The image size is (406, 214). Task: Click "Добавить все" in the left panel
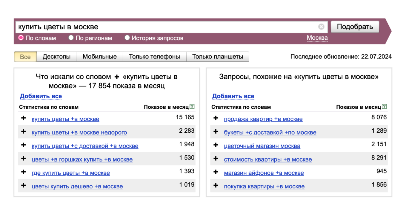coord(41,96)
